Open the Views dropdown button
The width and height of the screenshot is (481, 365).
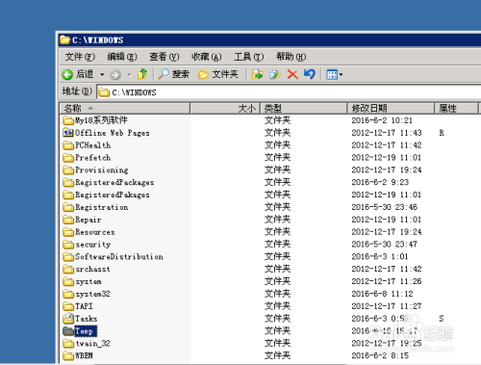335,75
